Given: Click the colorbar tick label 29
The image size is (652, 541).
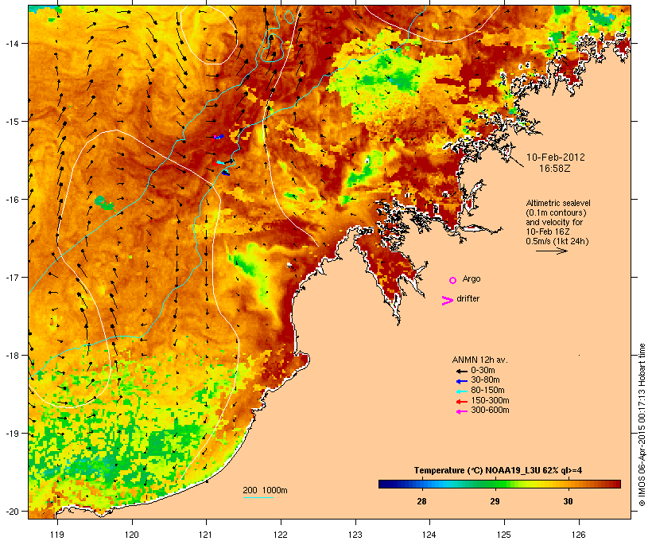Looking at the screenshot, I should coord(495,501).
